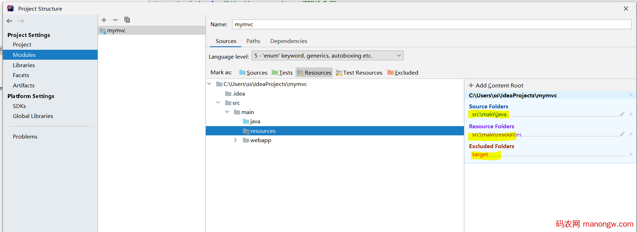Mark folder as Excluded
The image size is (637, 232).
coord(403,72)
